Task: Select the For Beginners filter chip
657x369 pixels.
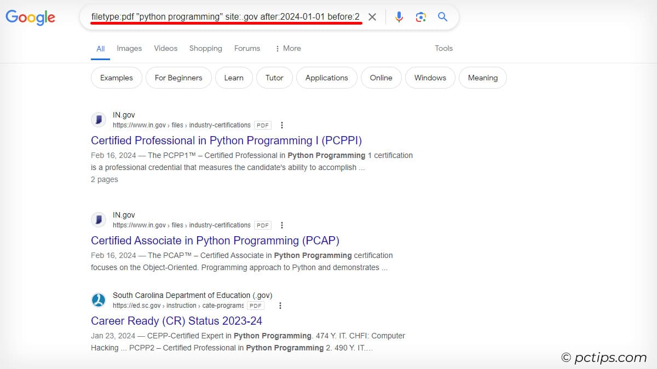Action: coord(178,78)
